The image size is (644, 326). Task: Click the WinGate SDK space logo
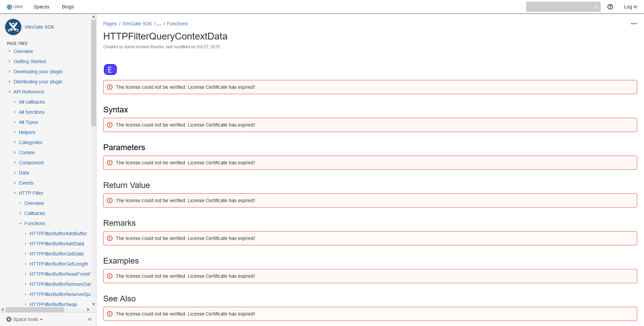click(13, 27)
